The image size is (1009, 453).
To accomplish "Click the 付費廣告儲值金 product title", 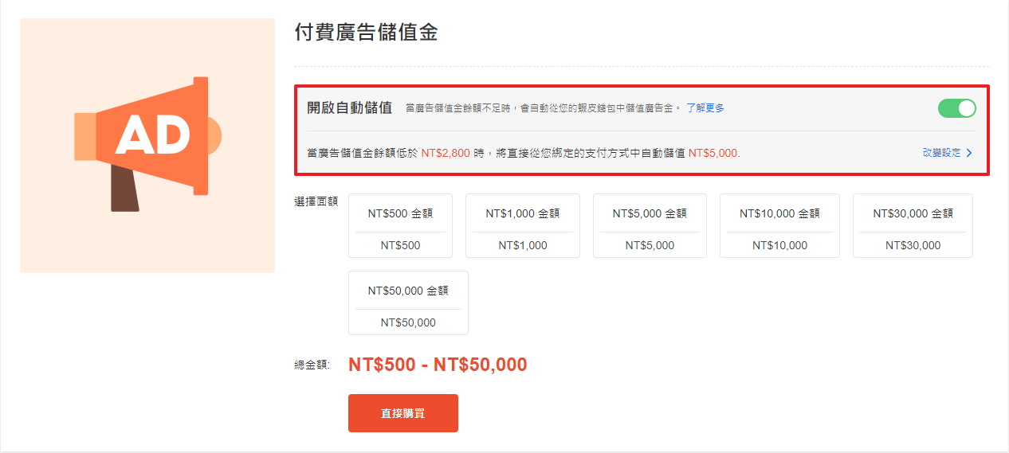I will 366,33.
